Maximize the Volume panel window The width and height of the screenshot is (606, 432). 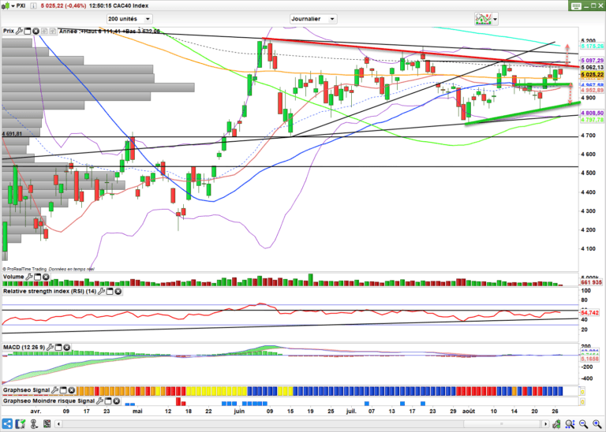38,277
